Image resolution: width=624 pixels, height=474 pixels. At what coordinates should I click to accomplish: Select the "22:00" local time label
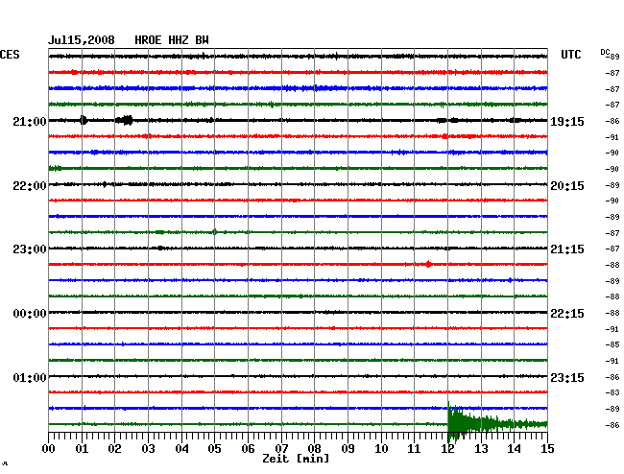coord(30,186)
